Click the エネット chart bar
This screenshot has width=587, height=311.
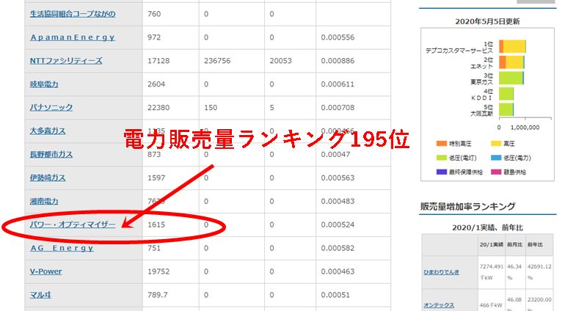click(511, 62)
